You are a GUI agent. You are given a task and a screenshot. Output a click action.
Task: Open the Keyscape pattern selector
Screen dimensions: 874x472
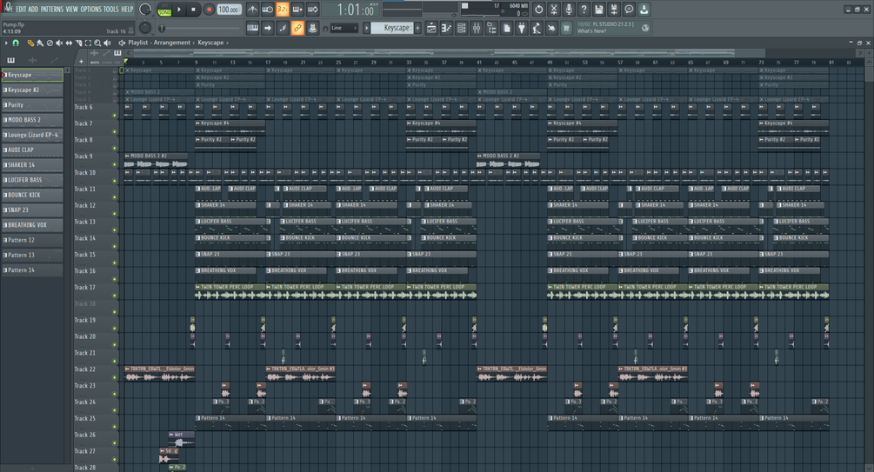392,28
